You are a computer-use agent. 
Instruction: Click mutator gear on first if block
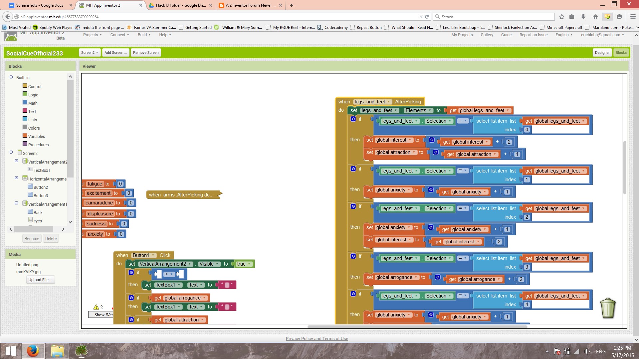pyautogui.click(x=353, y=119)
